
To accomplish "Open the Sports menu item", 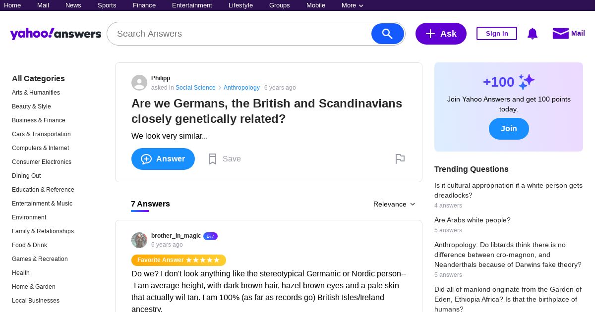I will click(107, 5).
